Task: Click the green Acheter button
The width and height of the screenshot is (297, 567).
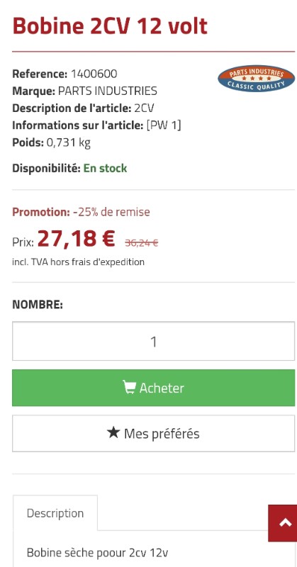Action: (153, 388)
